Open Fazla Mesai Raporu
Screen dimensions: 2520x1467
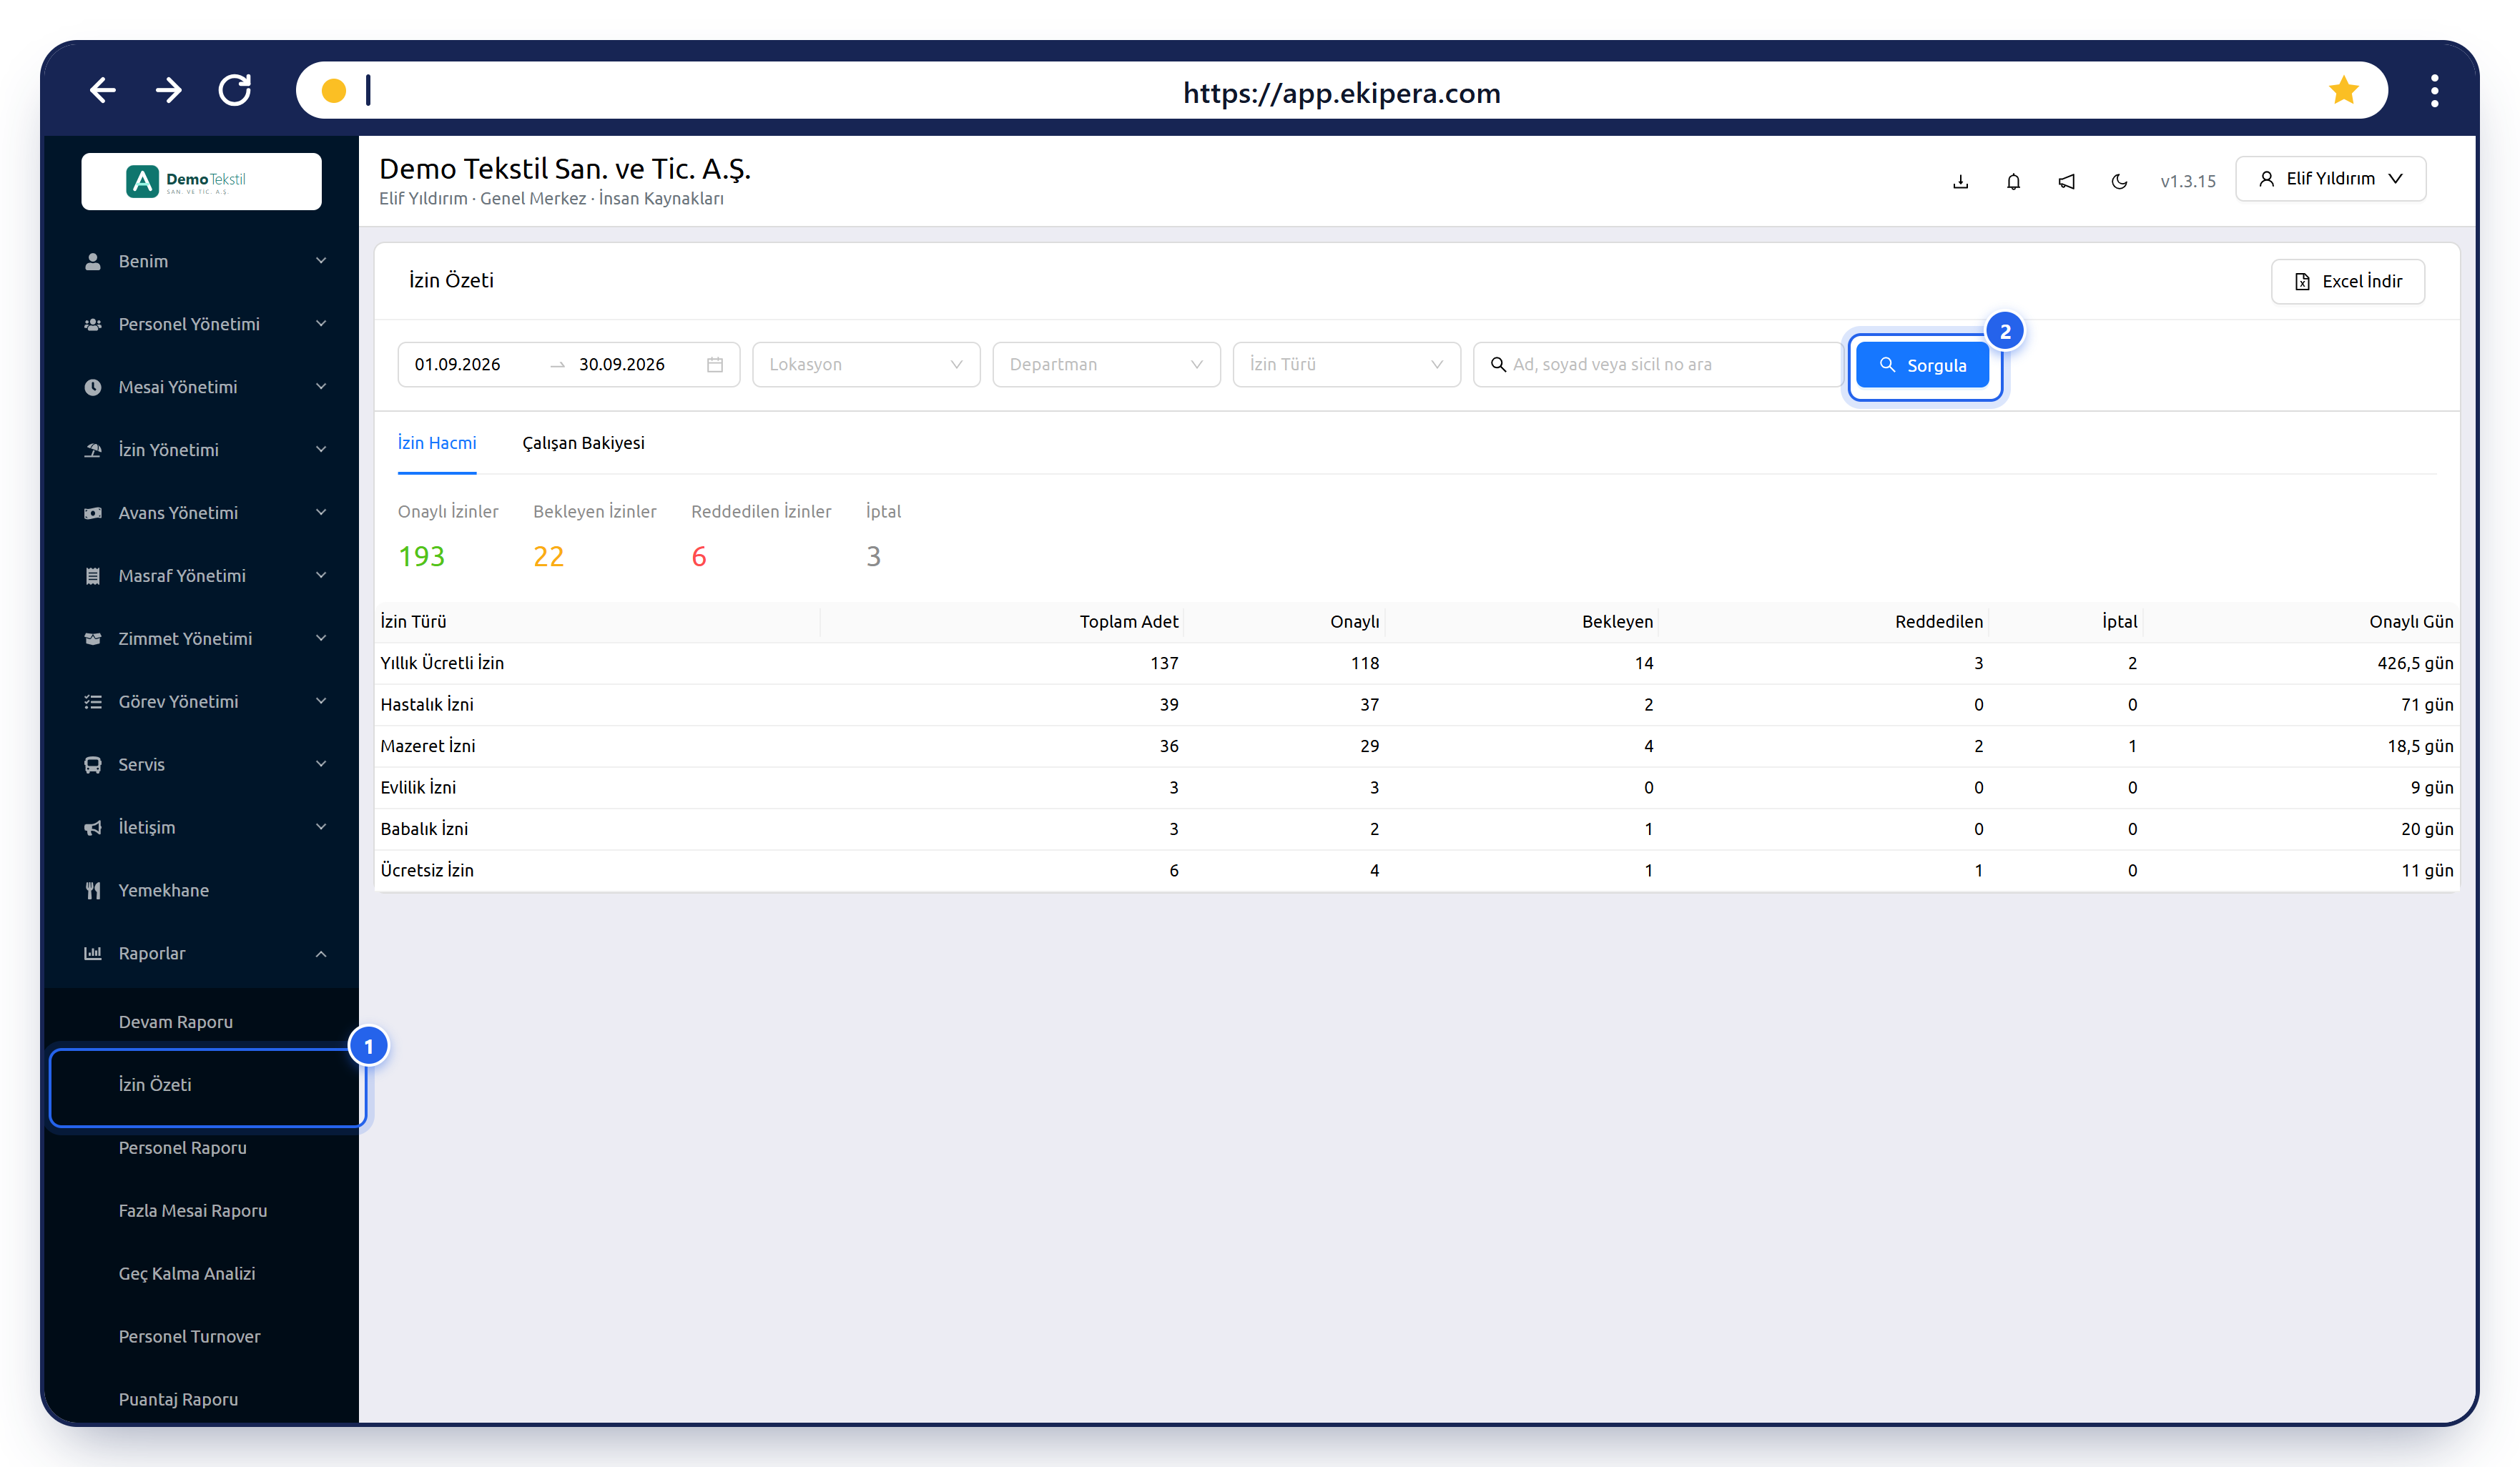click(x=201, y=1211)
